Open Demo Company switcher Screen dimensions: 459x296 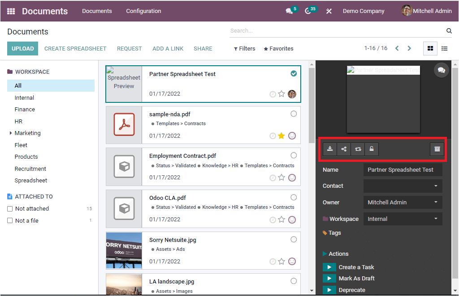pos(364,11)
